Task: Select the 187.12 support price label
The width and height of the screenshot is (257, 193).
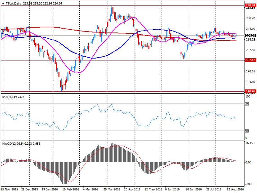Action: 250,60
